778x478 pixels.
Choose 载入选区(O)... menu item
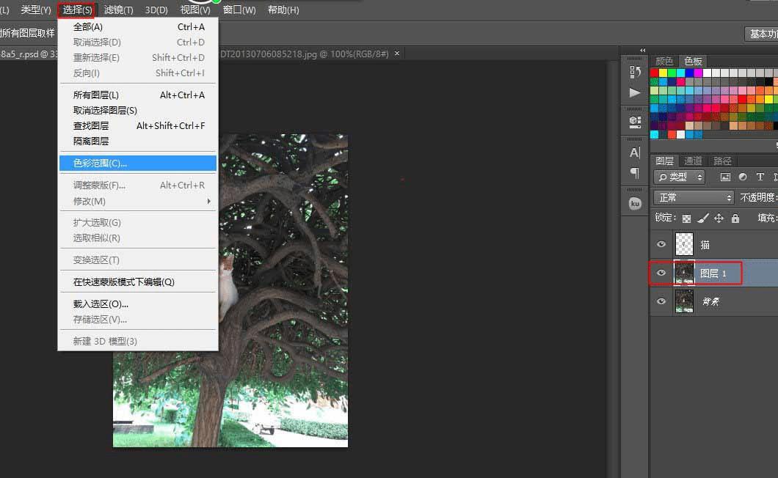coord(138,304)
